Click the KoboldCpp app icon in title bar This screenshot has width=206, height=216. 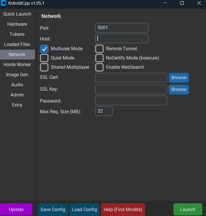click(4, 3)
